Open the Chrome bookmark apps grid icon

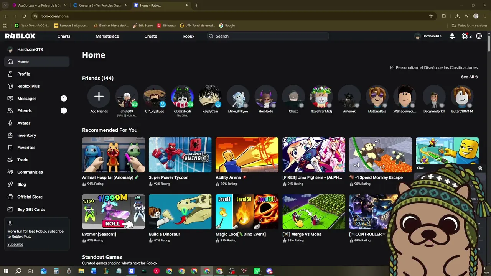click(x=5, y=26)
